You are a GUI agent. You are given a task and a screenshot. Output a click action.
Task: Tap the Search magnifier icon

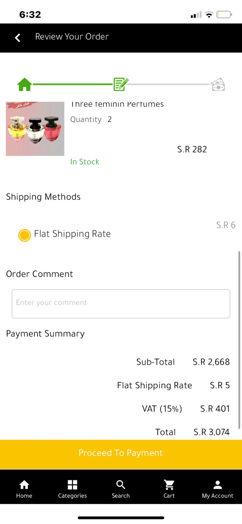pos(121,485)
